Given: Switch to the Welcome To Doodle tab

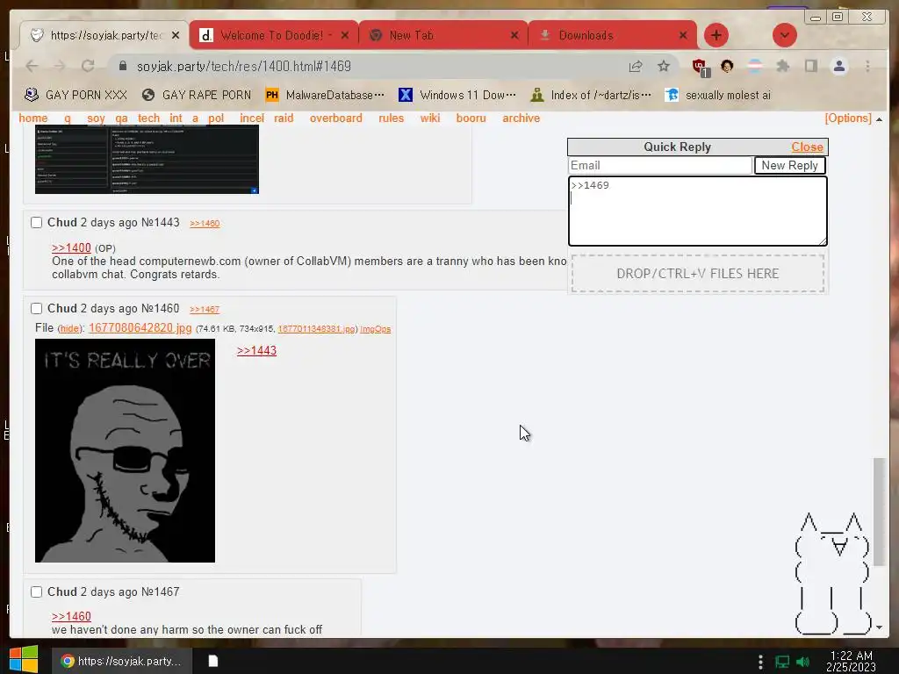Looking at the screenshot, I should [x=274, y=35].
